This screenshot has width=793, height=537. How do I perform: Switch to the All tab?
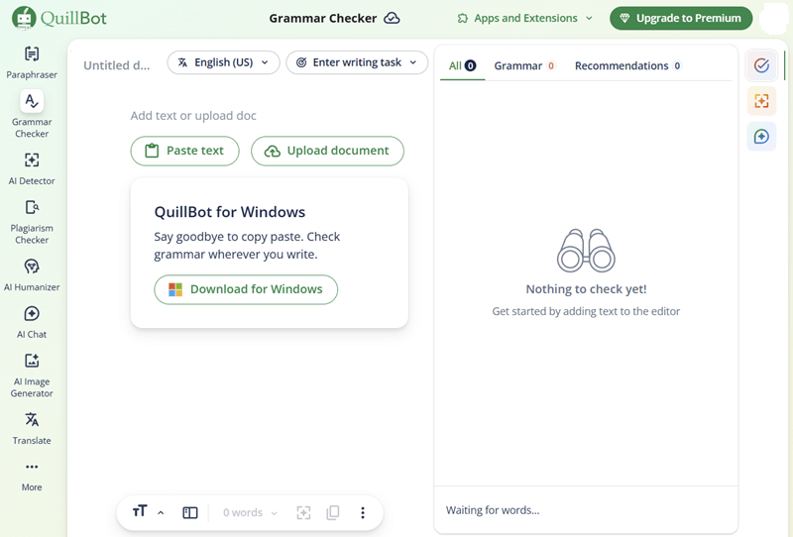coord(462,65)
